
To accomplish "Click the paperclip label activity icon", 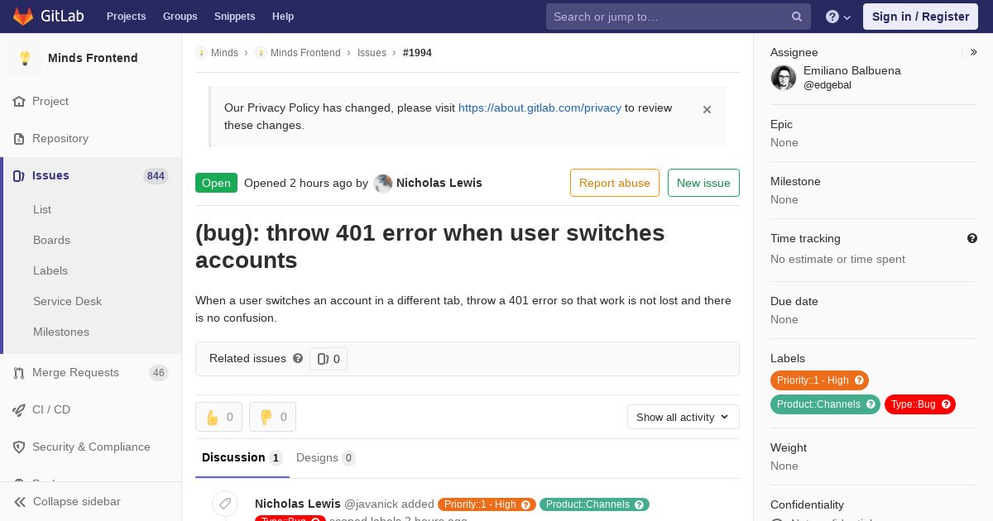I will click(x=225, y=504).
